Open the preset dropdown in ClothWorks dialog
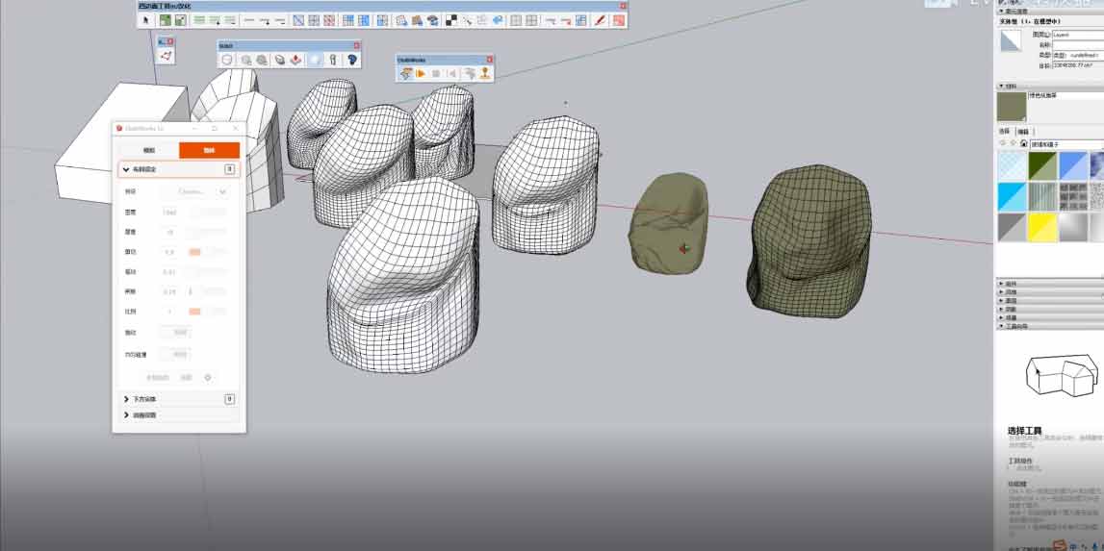1104x551 pixels. [203, 191]
